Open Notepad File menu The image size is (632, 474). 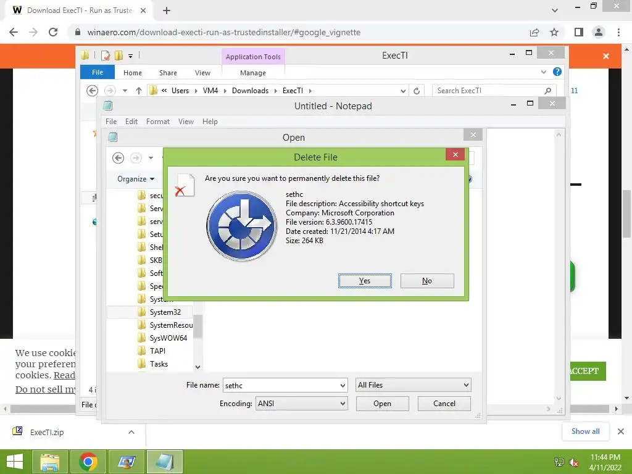[x=111, y=122]
